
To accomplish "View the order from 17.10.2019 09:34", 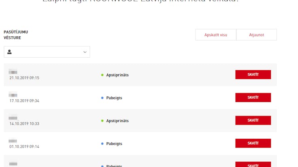I will pos(253,98).
